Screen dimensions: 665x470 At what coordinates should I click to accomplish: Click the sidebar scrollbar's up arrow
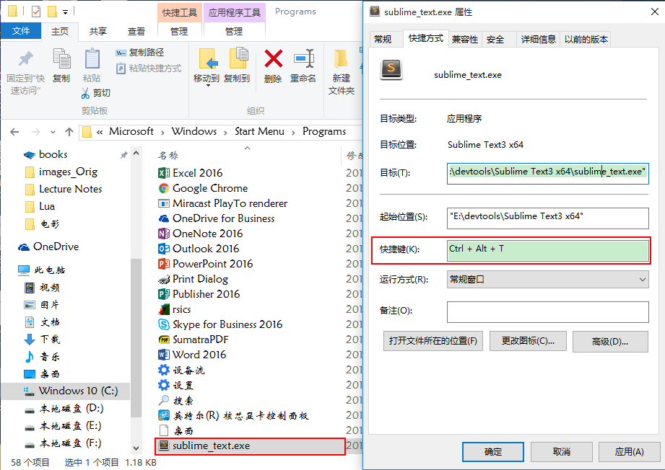click(x=136, y=154)
